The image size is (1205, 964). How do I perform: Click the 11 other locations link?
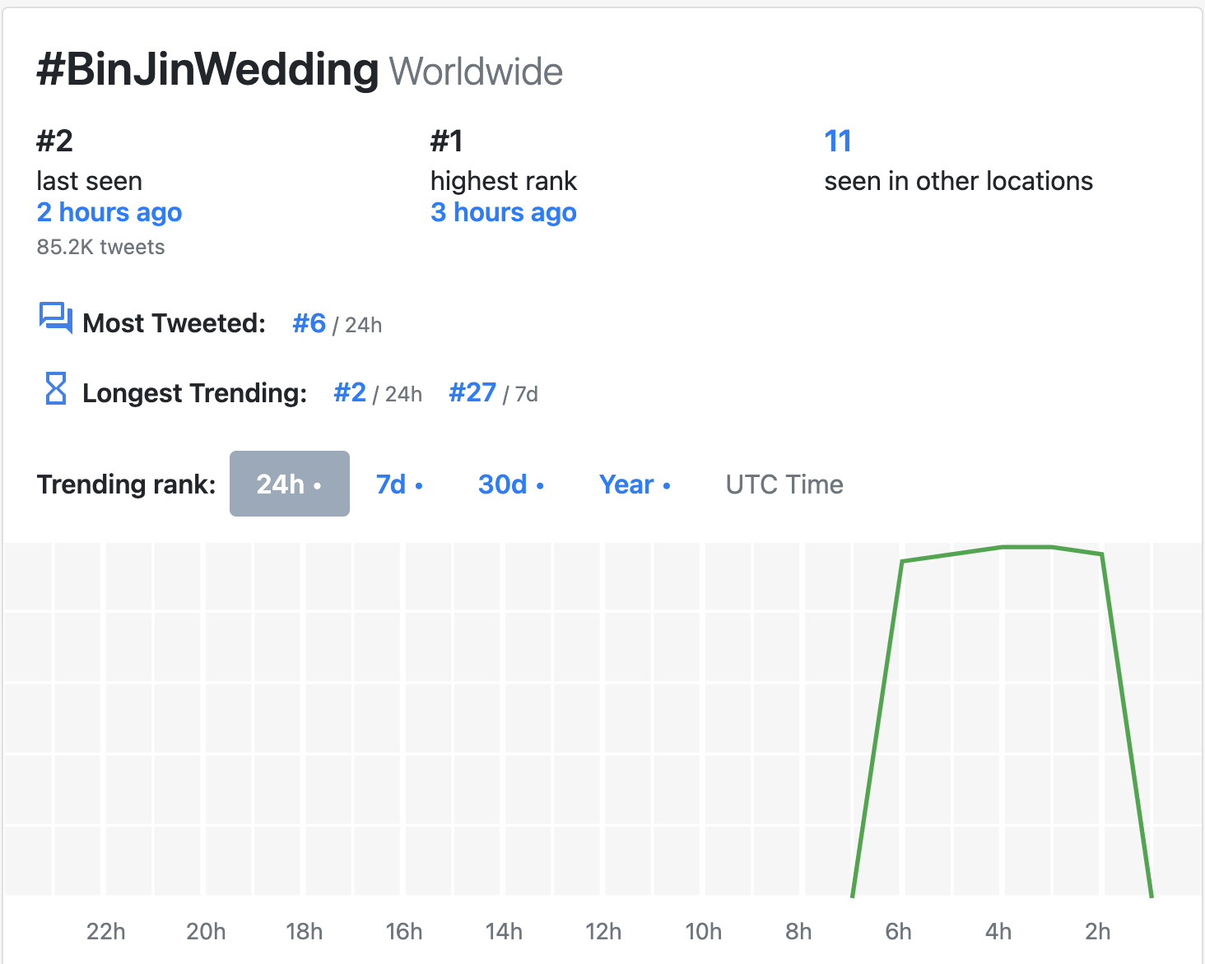[838, 141]
